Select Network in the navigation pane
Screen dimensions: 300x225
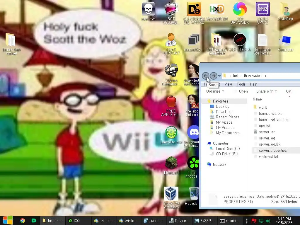pyautogui.click(x=219, y=164)
